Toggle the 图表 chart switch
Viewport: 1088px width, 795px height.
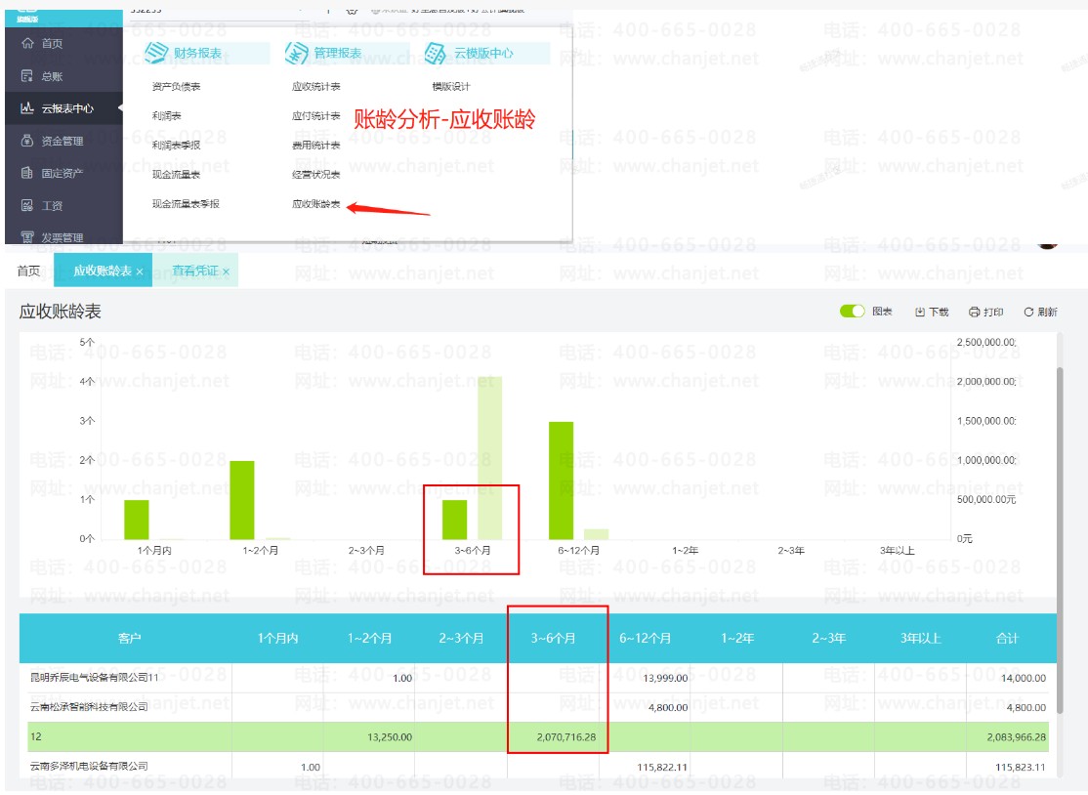click(x=852, y=312)
